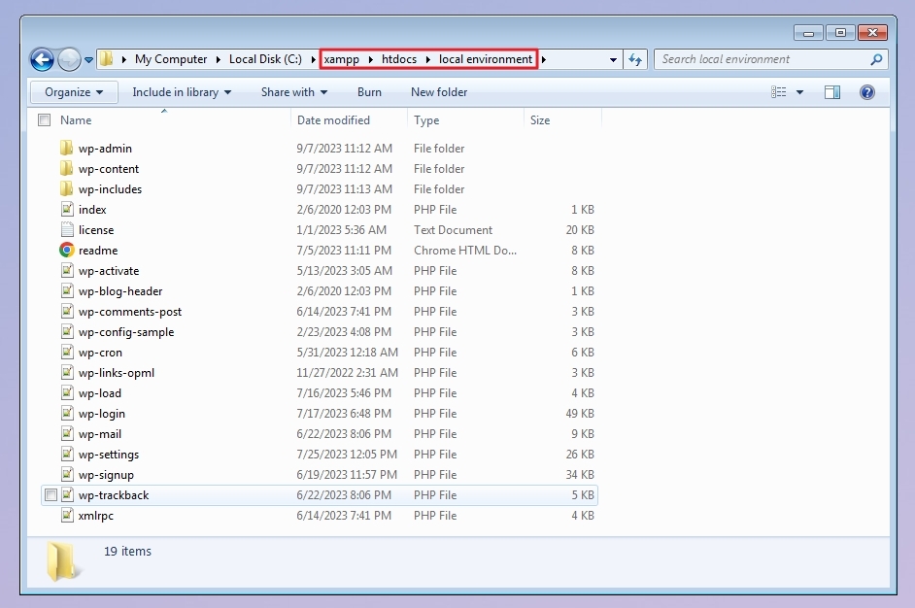Expand the Include in library dropdown
Viewport: 915px width, 608px height.
pyautogui.click(x=182, y=92)
